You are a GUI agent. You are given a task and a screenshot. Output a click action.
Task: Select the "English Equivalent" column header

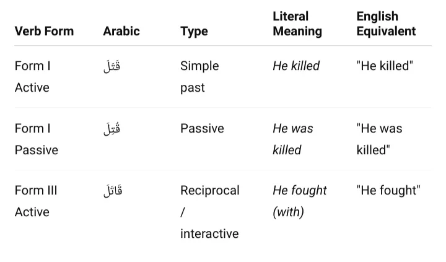(386, 24)
